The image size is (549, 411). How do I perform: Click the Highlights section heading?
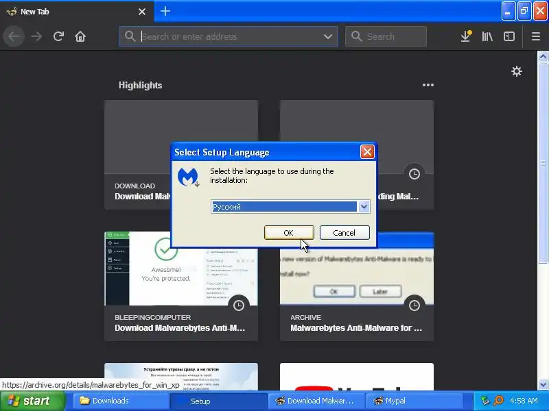140,85
